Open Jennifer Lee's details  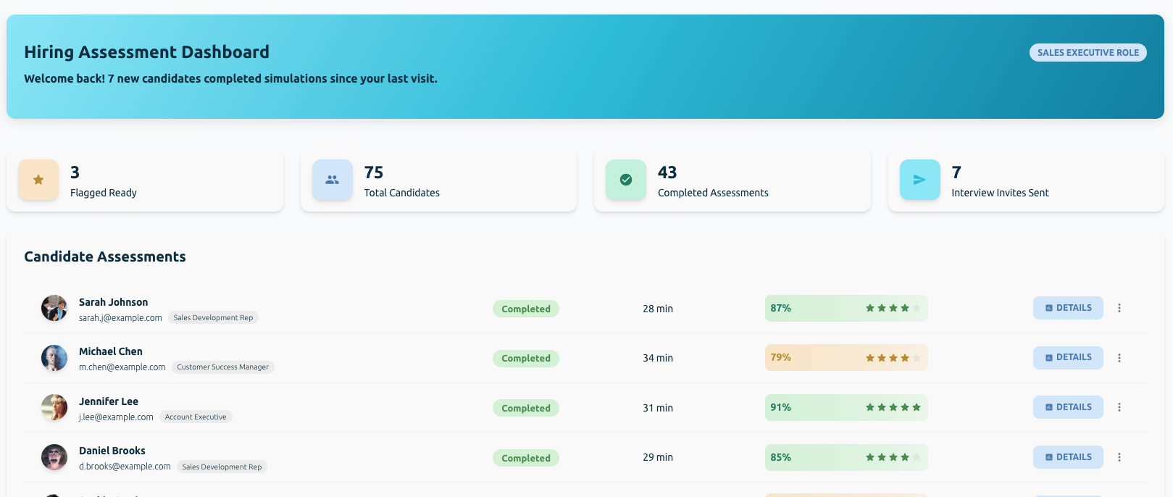[x=1068, y=407]
